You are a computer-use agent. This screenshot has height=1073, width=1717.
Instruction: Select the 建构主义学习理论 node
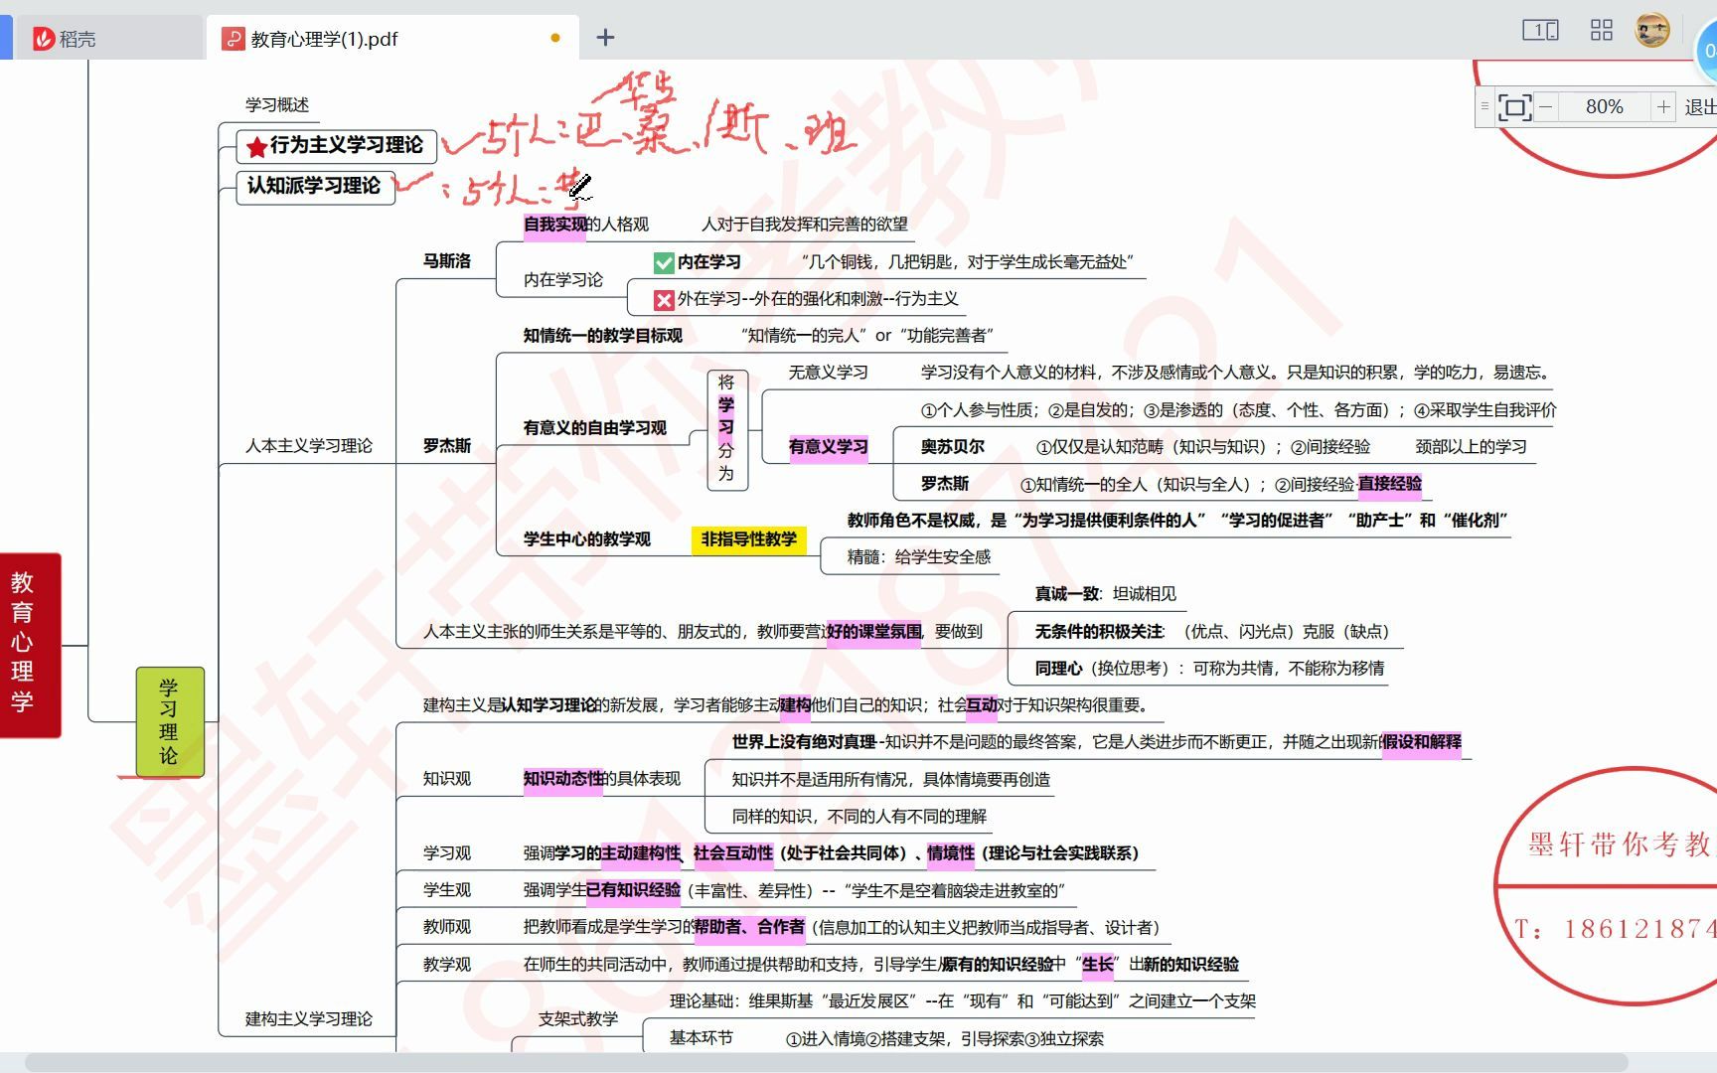pyautogui.click(x=309, y=1018)
